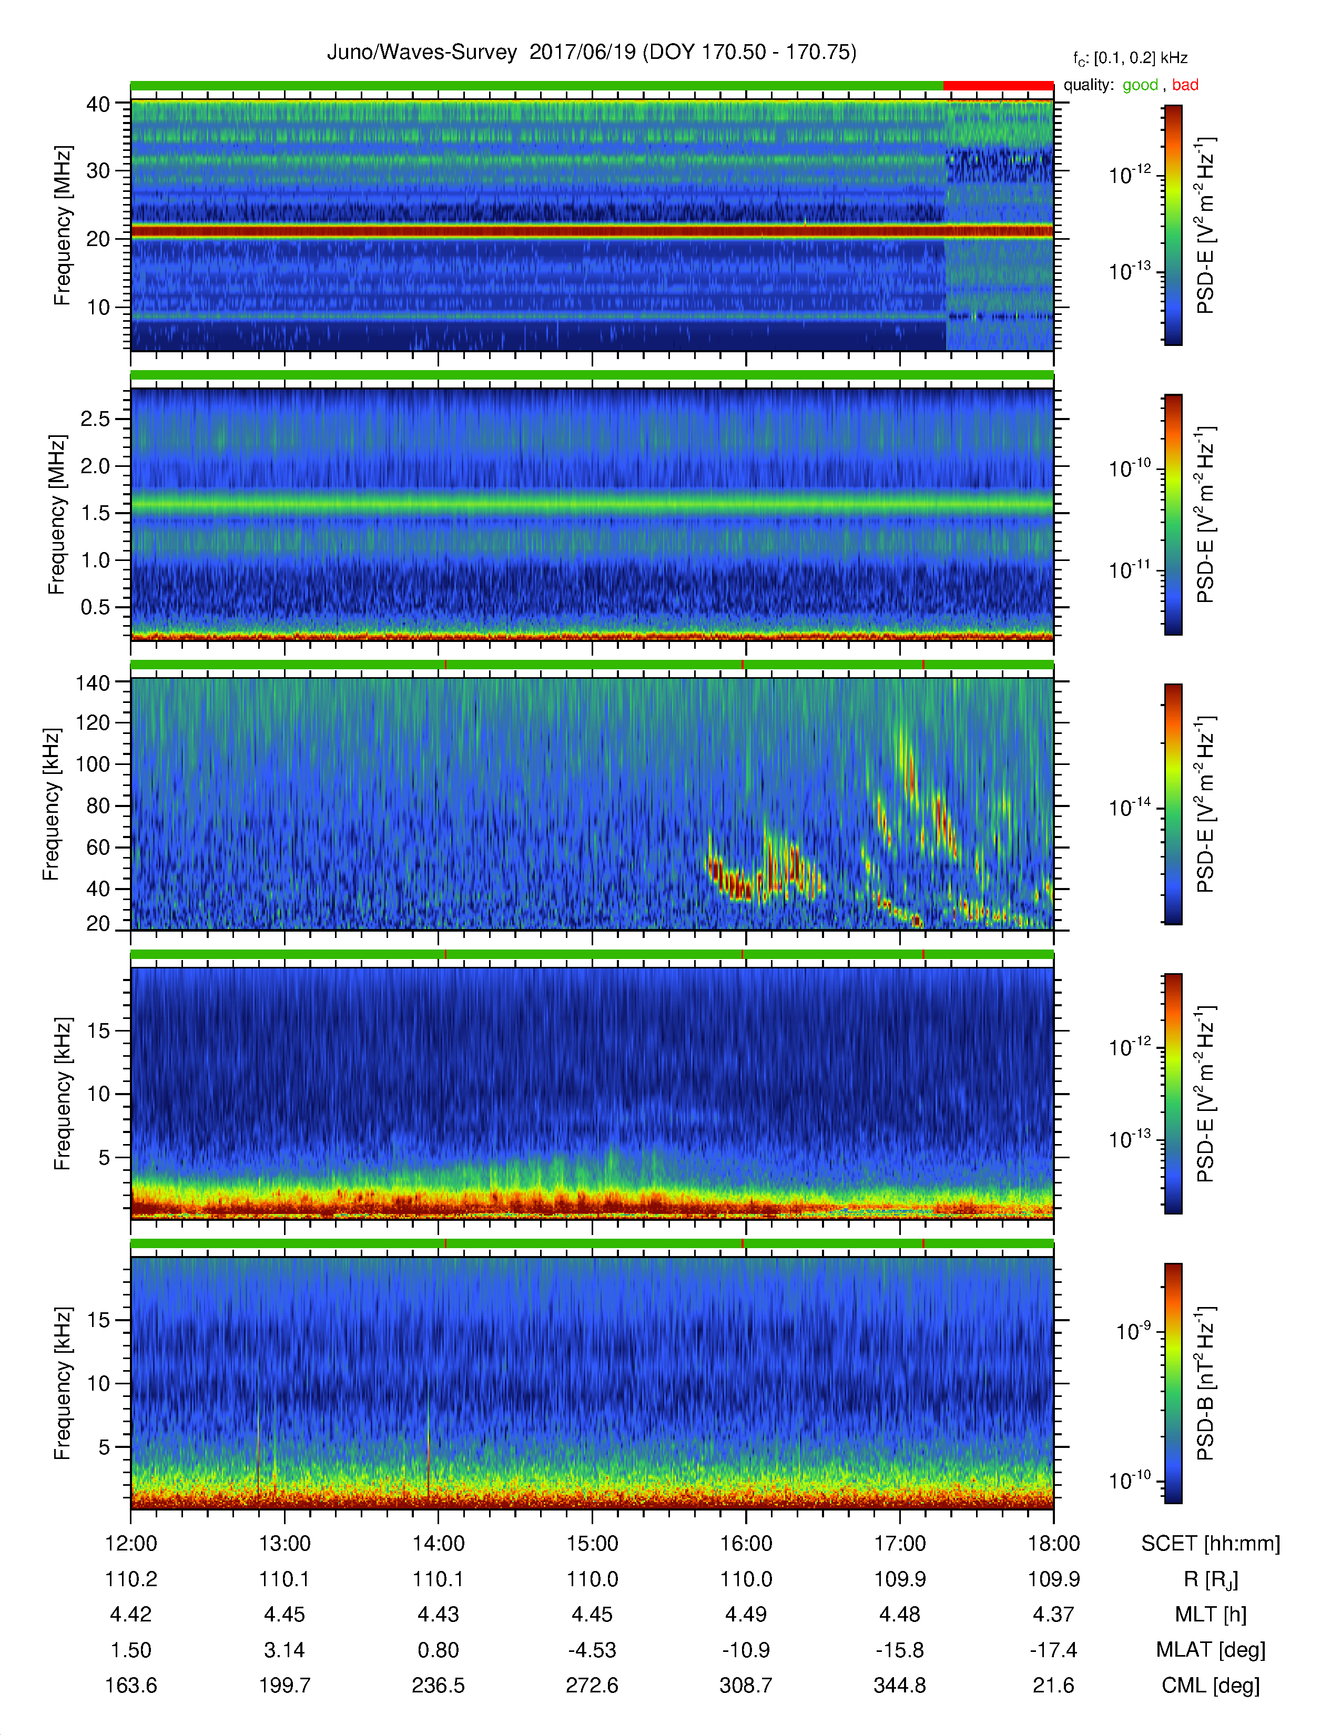Click the 14:00 SCET time label
The width and height of the screenshot is (1341, 1735).
439,1544
